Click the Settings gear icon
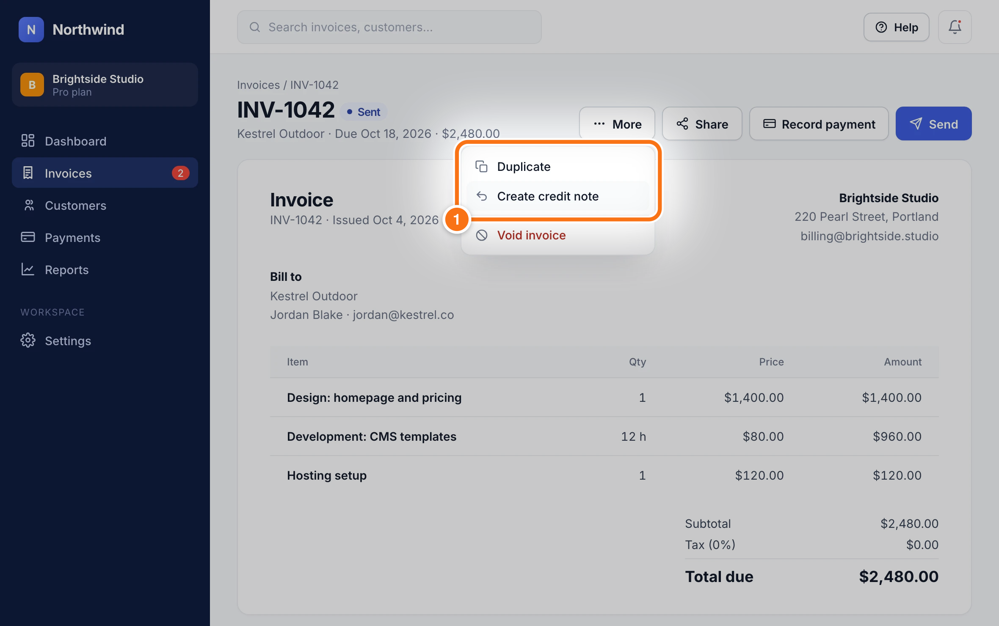The image size is (999, 626). point(28,340)
